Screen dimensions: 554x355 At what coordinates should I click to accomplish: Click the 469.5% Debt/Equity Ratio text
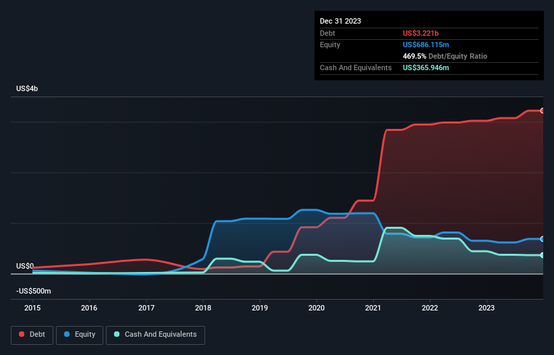click(x=445, y=56)
